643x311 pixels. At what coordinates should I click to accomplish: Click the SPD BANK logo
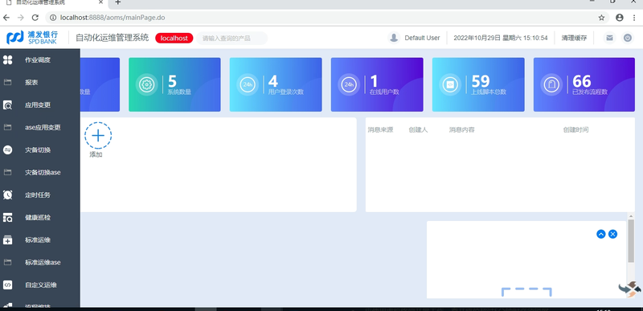32,37
